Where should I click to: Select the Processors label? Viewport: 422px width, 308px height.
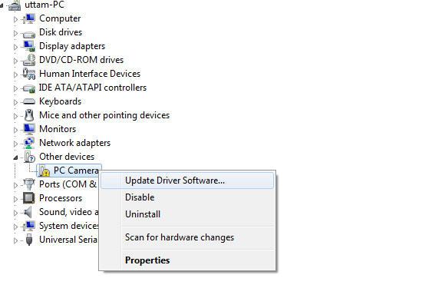[61, 198]
